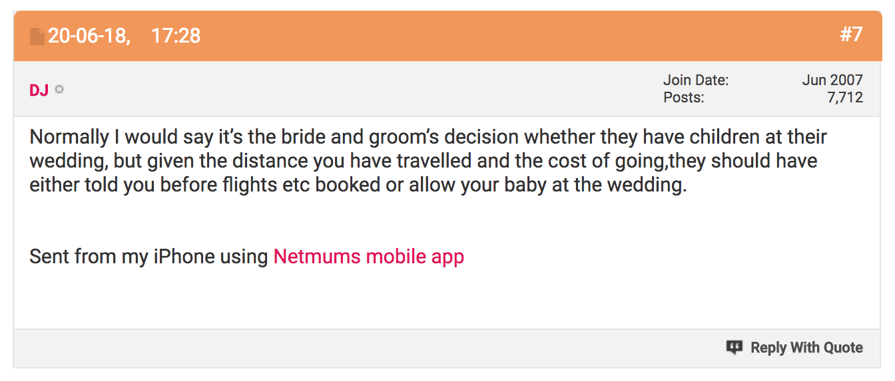This screenshot has height=381, width=895.
Task: Click the empty area of the grey footer bar
Action: pos(366,347)
